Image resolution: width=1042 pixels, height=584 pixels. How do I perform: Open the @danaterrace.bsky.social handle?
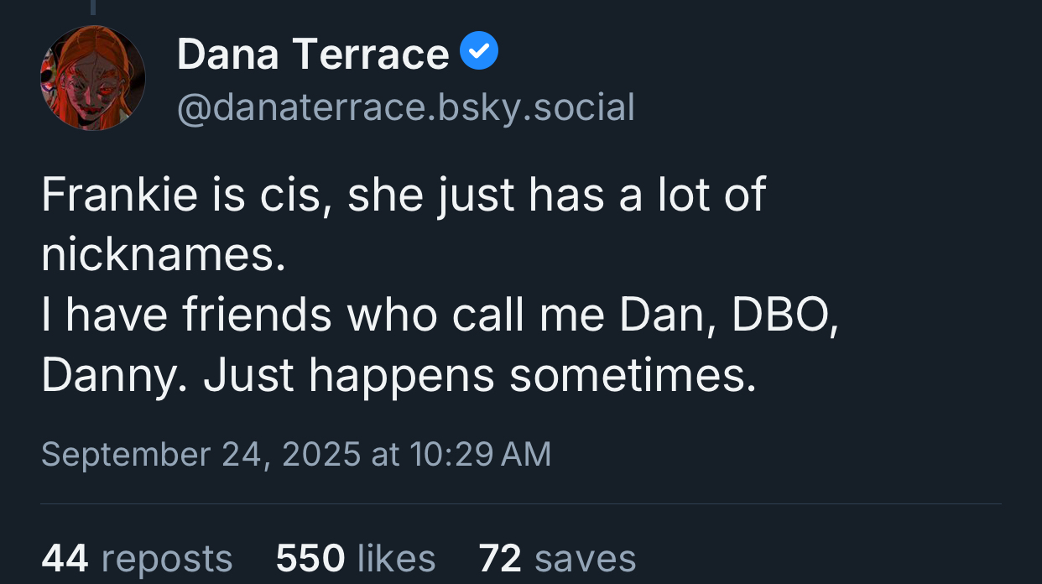(x=405, y=107)
